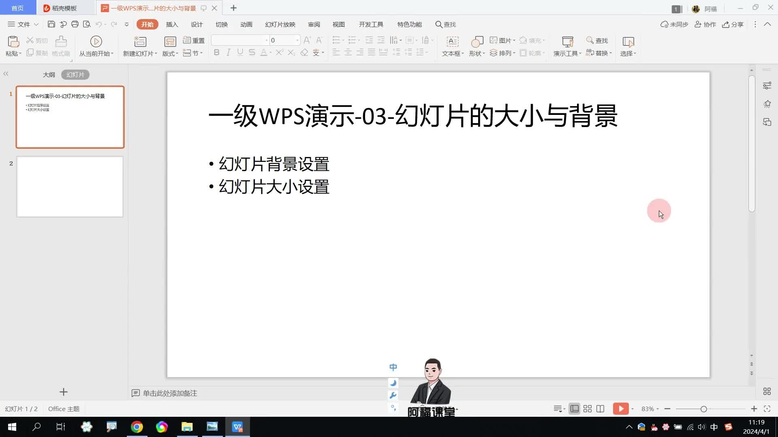Switch to the Design (设计) ribbon tab

(197, 24)
